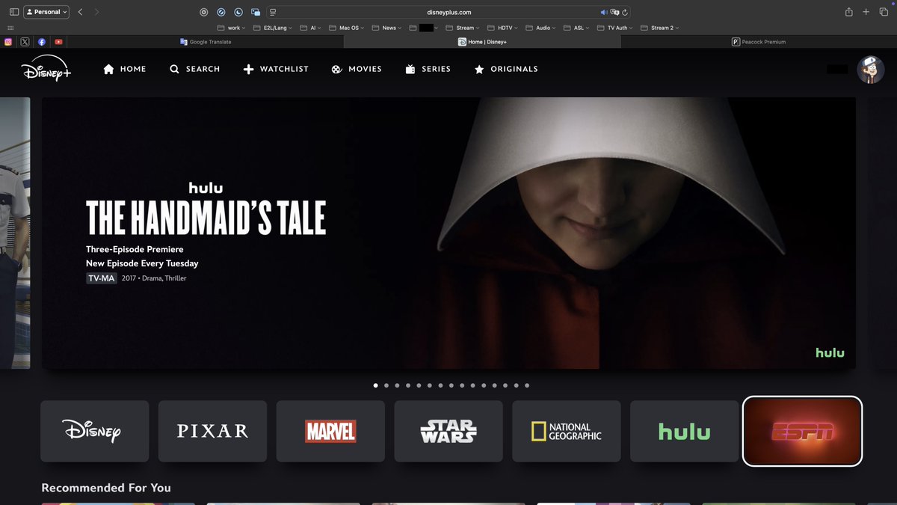Expand the ASL bookmarks folder

tap(576, 28)
